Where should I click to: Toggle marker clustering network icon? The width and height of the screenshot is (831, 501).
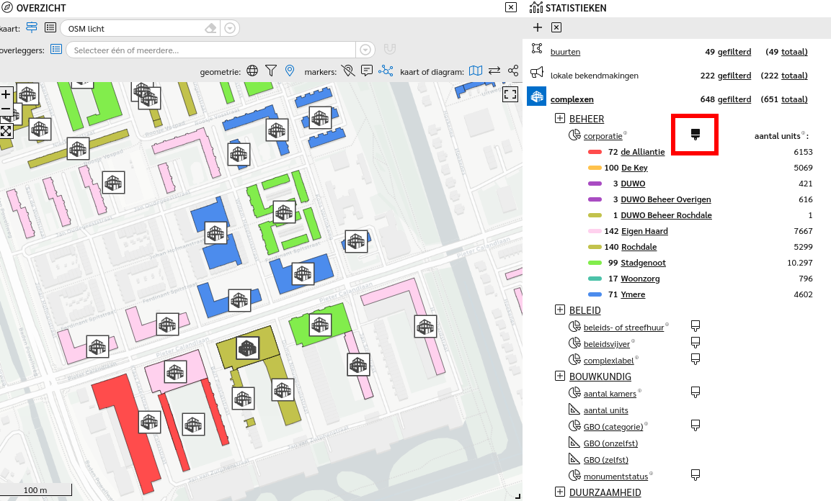pos(386,71)
